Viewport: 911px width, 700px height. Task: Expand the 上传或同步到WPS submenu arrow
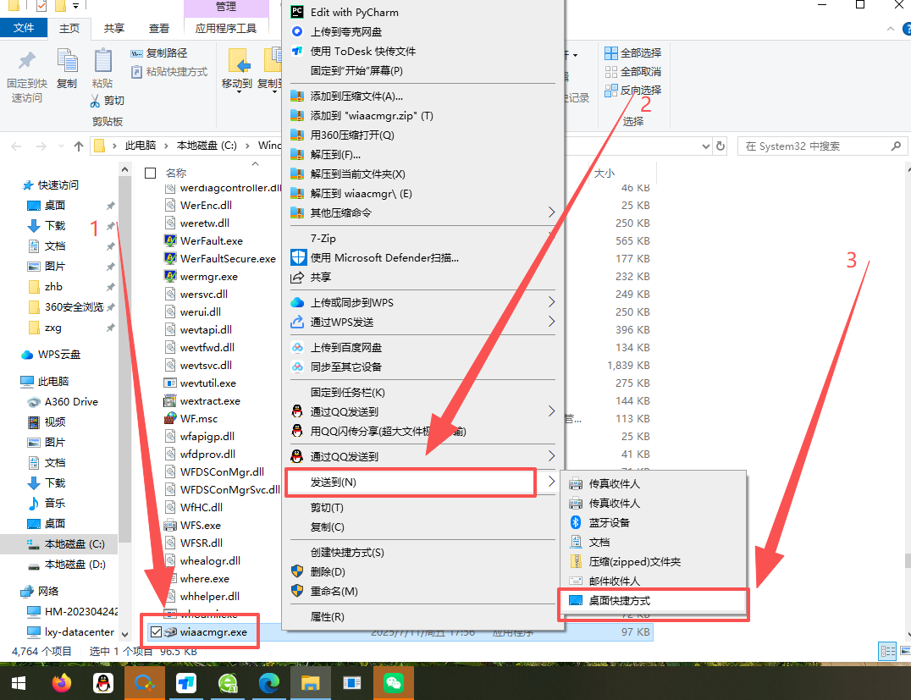click(551, 302)
